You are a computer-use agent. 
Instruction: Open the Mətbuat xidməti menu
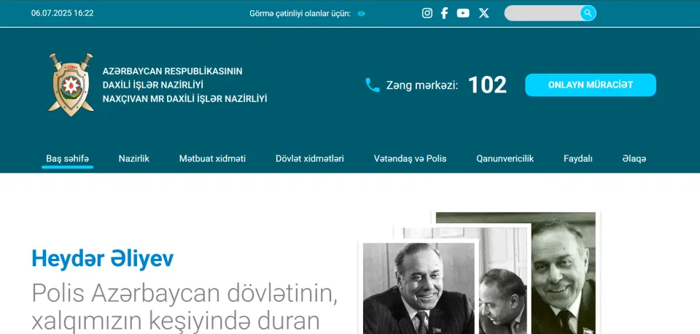click(212, 158)
